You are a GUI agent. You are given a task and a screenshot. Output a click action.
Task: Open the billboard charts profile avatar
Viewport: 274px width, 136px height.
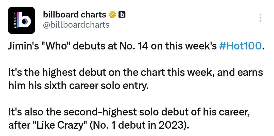pos(21,20)
